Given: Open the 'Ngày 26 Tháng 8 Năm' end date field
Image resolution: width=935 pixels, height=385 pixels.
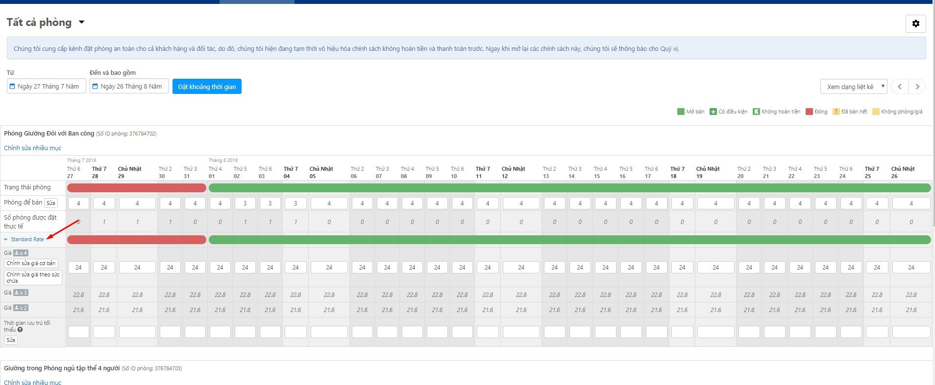Looking at the screenshot, I should pyautogui.click(x=129, y=86).
